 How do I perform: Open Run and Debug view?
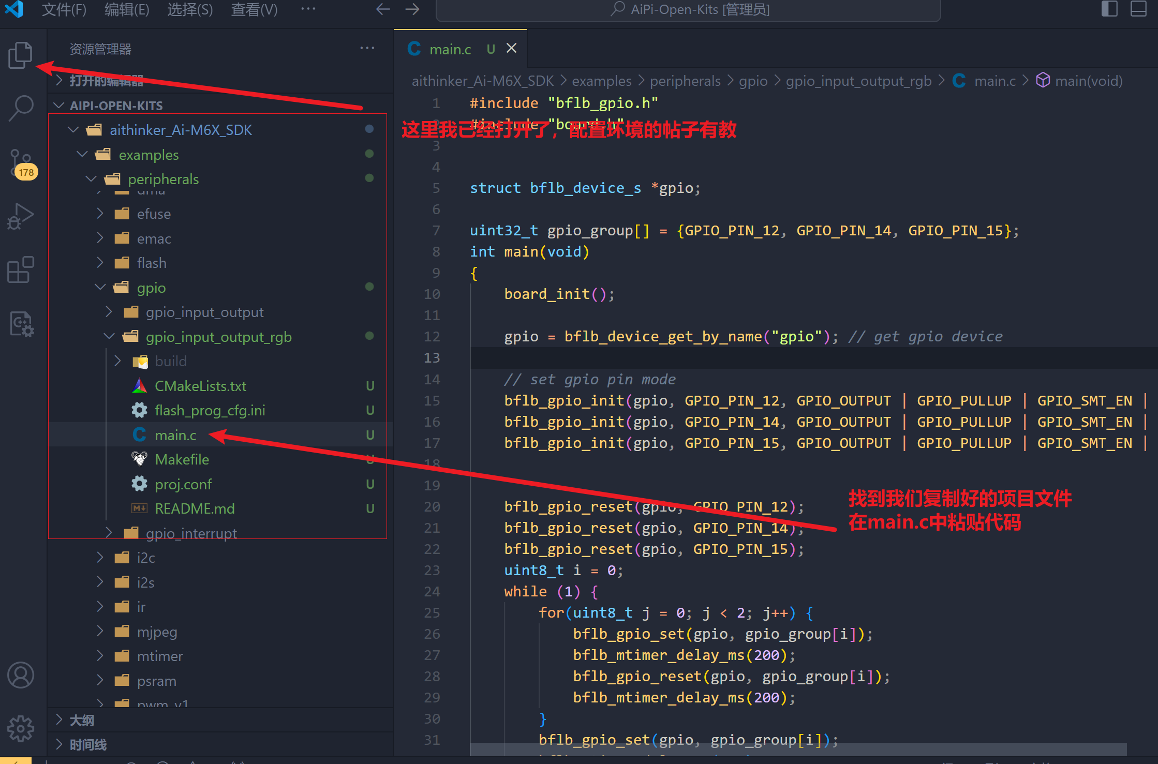point(21,216)
